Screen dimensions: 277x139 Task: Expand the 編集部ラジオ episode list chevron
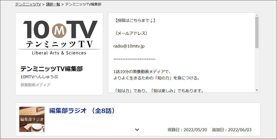tap(137, 130)
